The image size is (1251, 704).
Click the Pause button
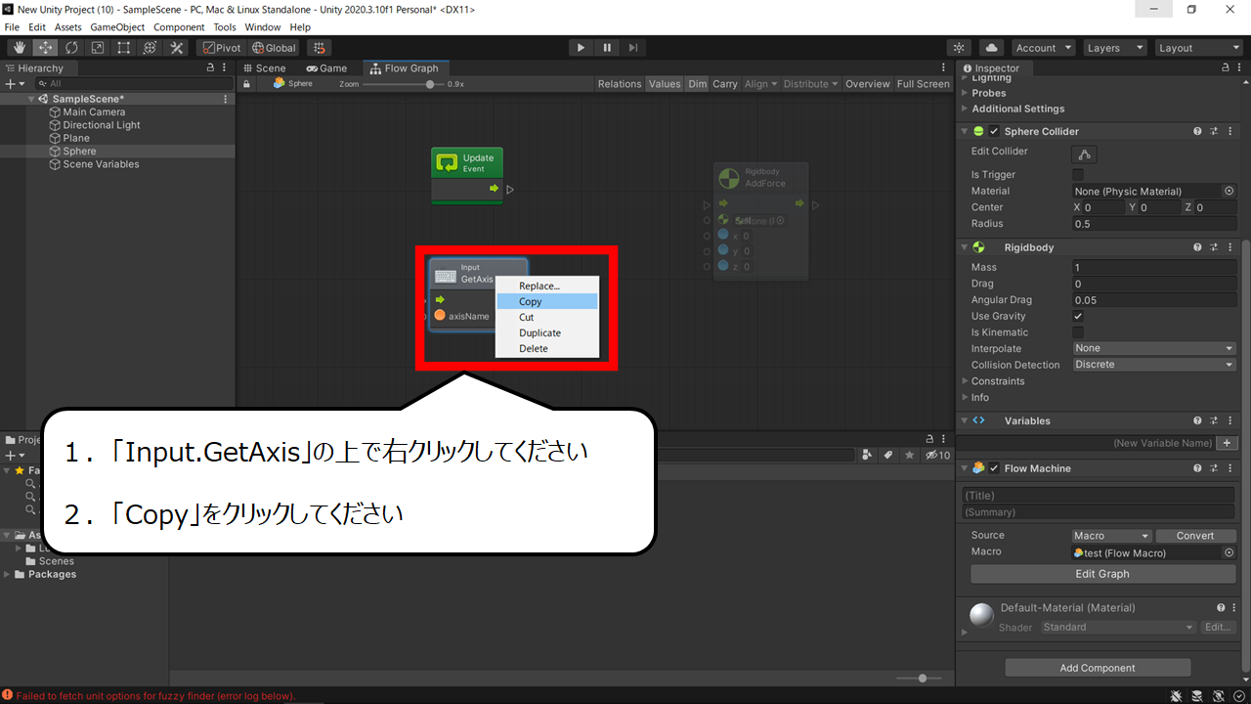coord(607,48)
